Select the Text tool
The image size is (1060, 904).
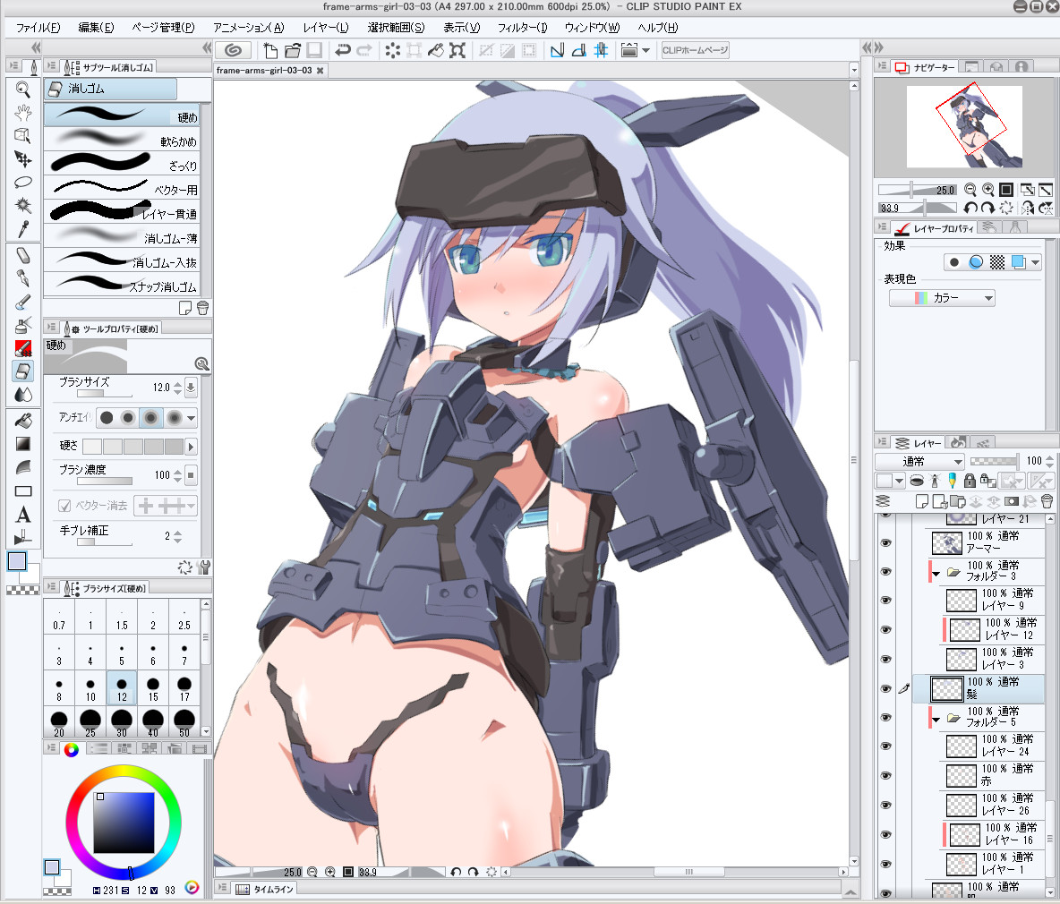pyautogui.click(x=22, y=515)
